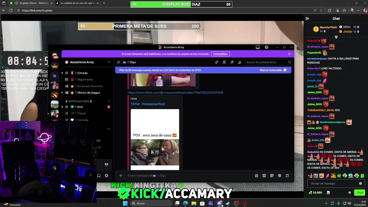Open Kick channel points shop icon
Viewport: 368px width, 207px height.
[328, 193]
